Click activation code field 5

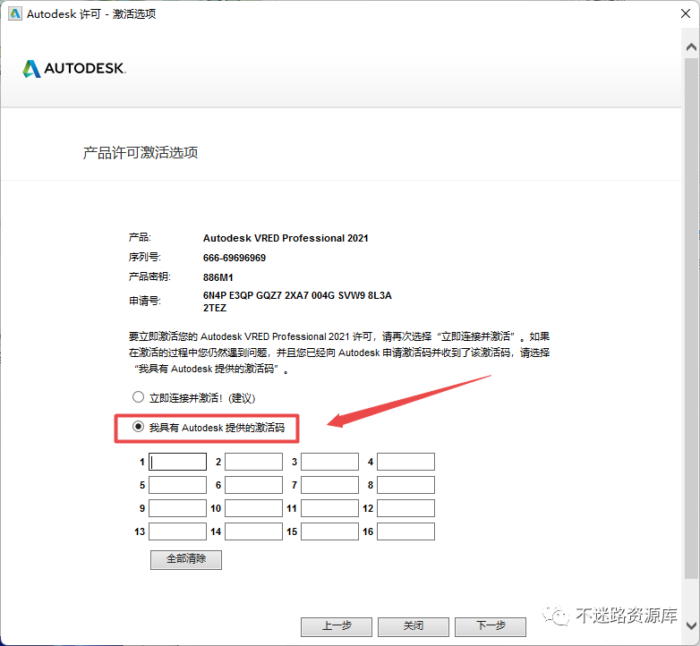click(177, 485)
